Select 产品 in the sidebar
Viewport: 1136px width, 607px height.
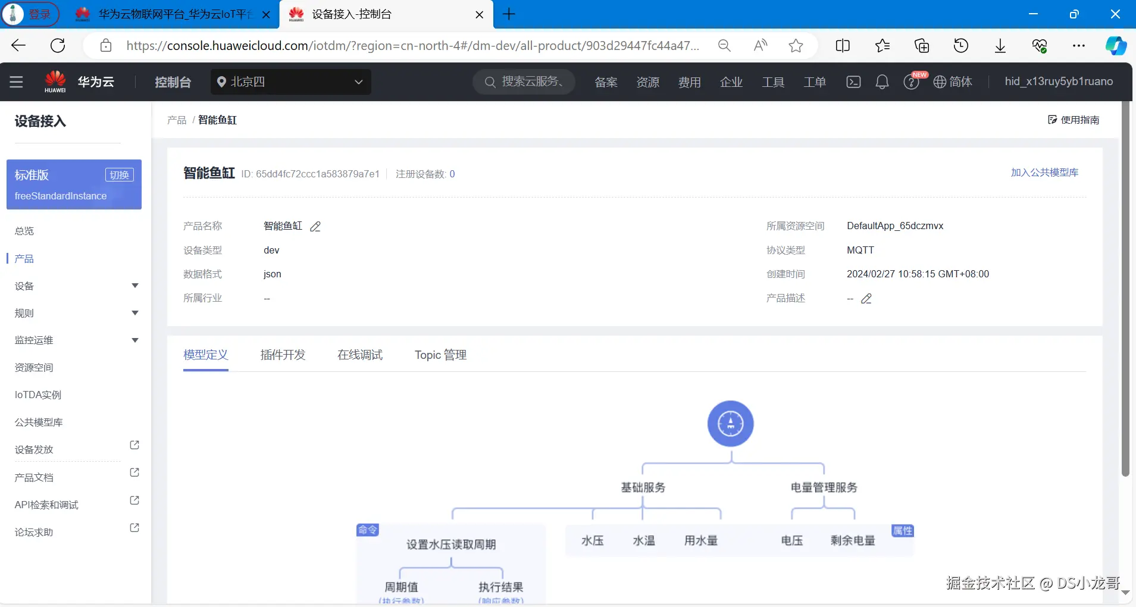pos(24,259)
